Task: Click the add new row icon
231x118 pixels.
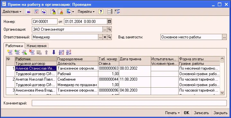Action: [x=10, y=52]
